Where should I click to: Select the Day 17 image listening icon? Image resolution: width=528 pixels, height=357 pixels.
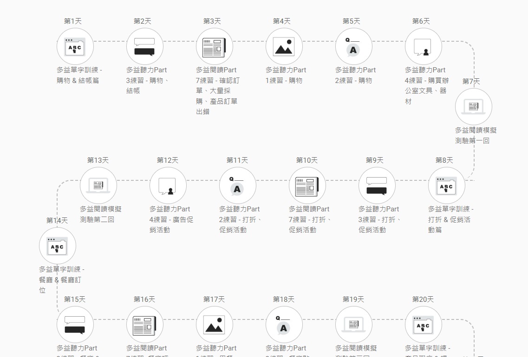[215, 325]
